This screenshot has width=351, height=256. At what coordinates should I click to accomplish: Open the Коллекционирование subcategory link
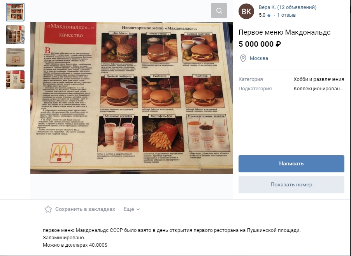(x=319, y=89)
